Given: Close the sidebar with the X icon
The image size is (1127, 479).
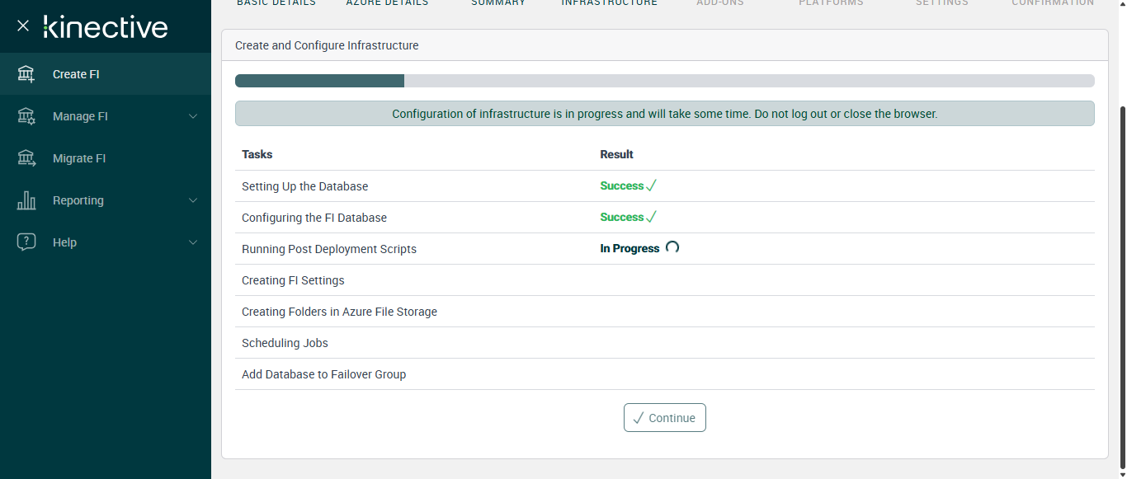Looking at the screenshot, I should [x=23, y=26].
